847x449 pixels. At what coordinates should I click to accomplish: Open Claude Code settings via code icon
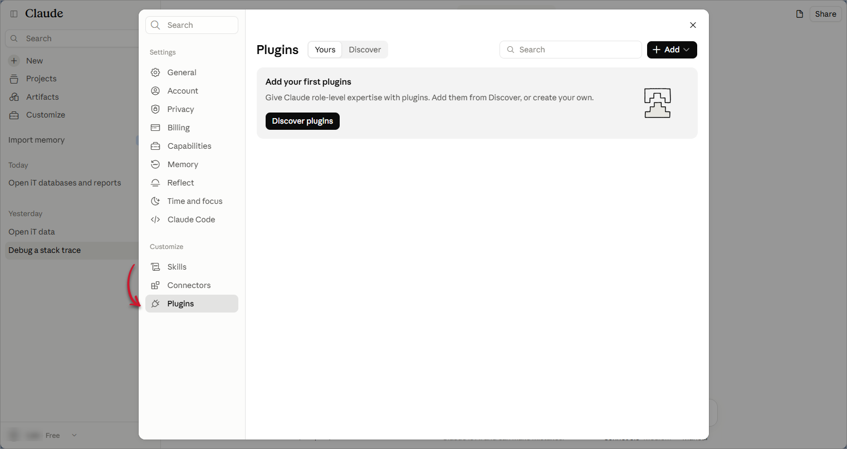pyautogui.click(x=155, y=219)
